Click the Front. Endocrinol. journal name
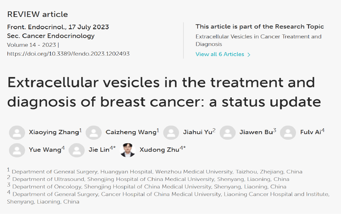 tap(36, 27)
